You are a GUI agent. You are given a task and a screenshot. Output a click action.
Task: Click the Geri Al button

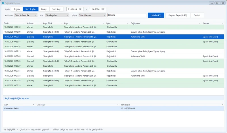(x=197, y=15)
